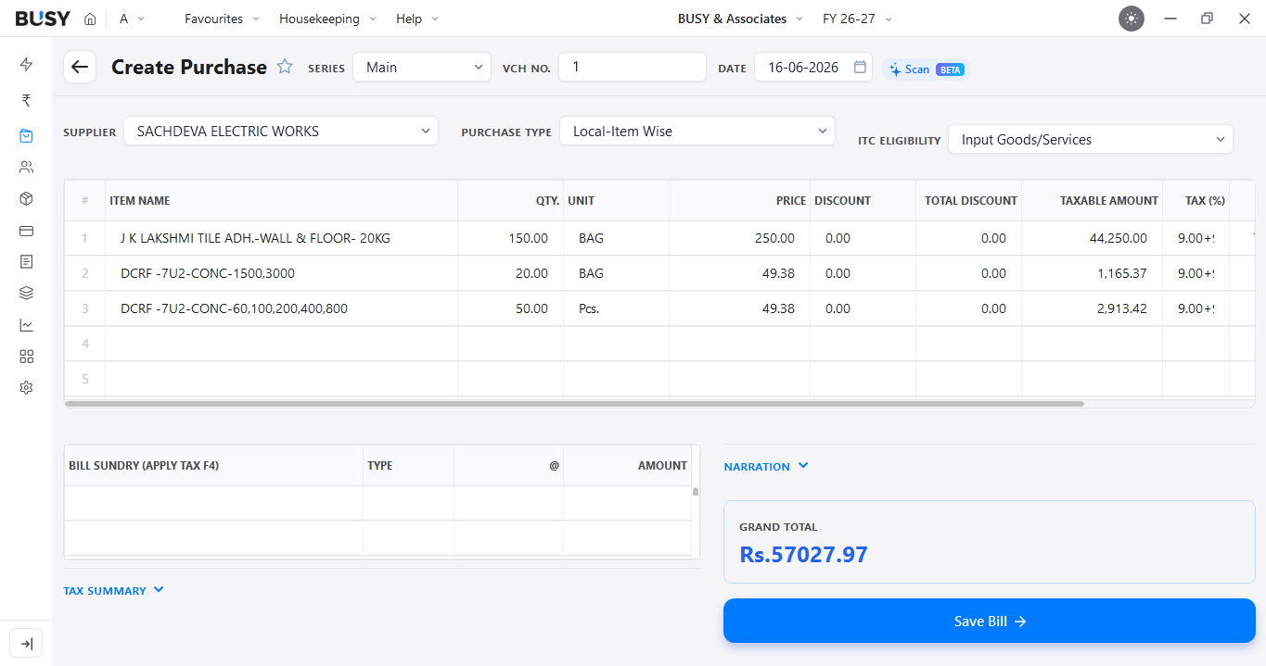Expand the Tax Summary section
Image resolution: width=1266 pixels, height=666 pixels.
(113, 590)
